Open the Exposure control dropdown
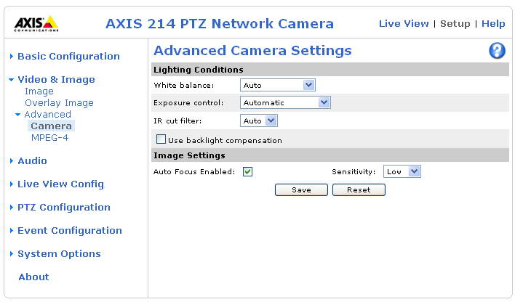515x302 pixels. click(x=285, y=102)
